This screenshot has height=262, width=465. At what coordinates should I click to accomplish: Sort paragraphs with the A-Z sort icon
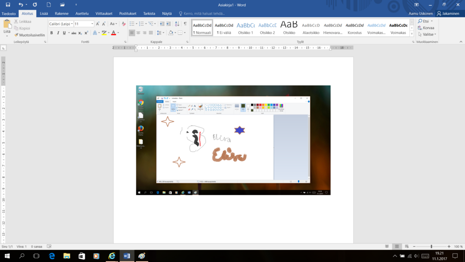(177, 24)
